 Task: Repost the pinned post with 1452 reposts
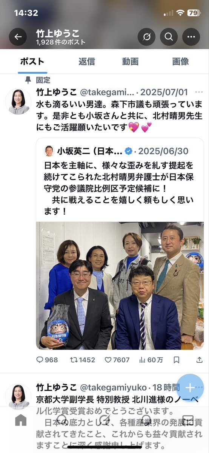click(83, 360)
